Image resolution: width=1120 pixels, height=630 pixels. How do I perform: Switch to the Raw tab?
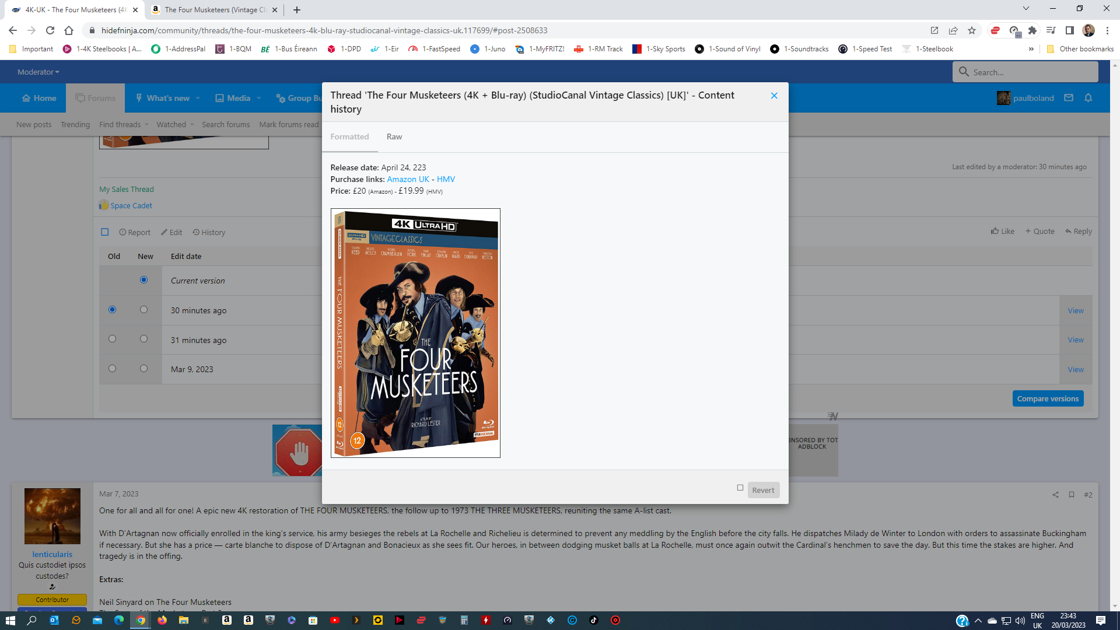394,136
